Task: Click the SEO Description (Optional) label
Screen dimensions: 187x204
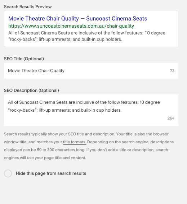Action: click(x=31, y=91)
